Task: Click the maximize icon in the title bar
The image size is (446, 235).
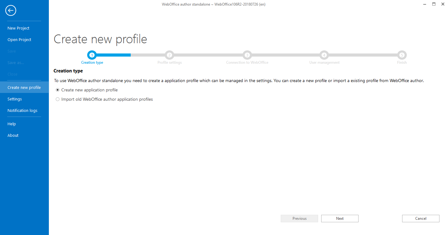Action: tap(434, 4)
